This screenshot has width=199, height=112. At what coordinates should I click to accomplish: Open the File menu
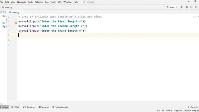point(2,2)
